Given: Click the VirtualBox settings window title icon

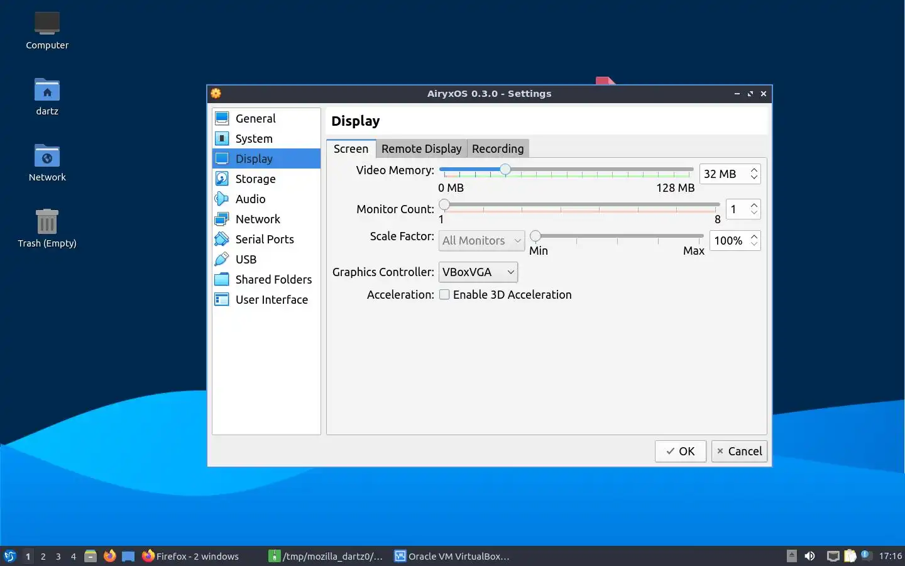Looking at the screenshot, I should point(216,94).
